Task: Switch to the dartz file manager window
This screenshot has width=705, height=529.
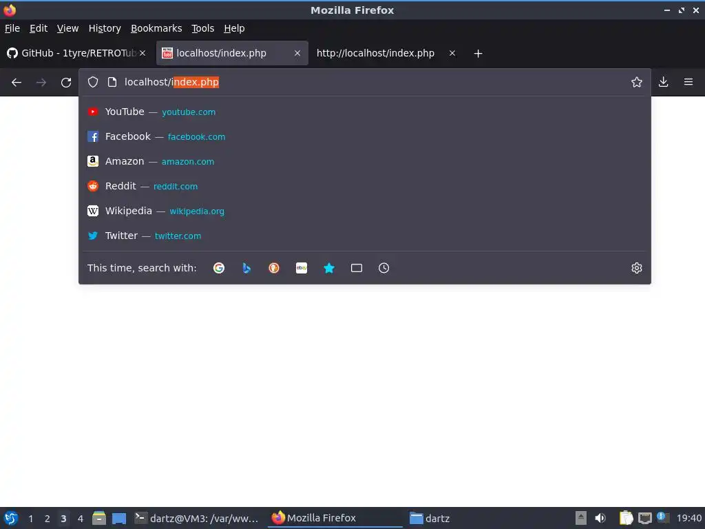Action: click(430, 518)
